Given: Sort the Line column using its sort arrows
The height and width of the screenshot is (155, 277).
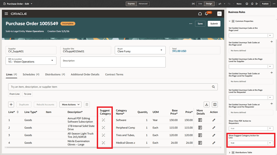Looking at the screenshot, I should click(x=18, y=112).
